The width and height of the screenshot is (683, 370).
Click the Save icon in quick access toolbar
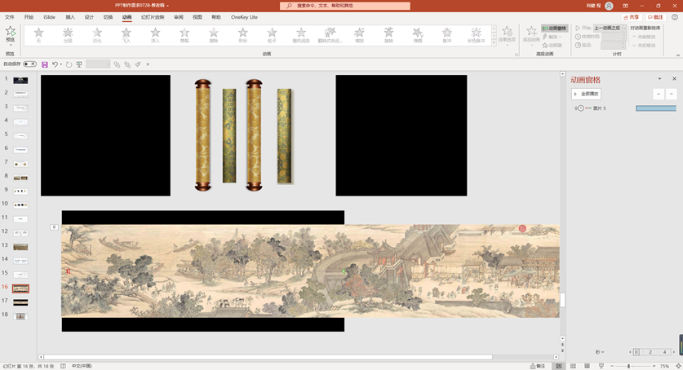click(45, 64)
